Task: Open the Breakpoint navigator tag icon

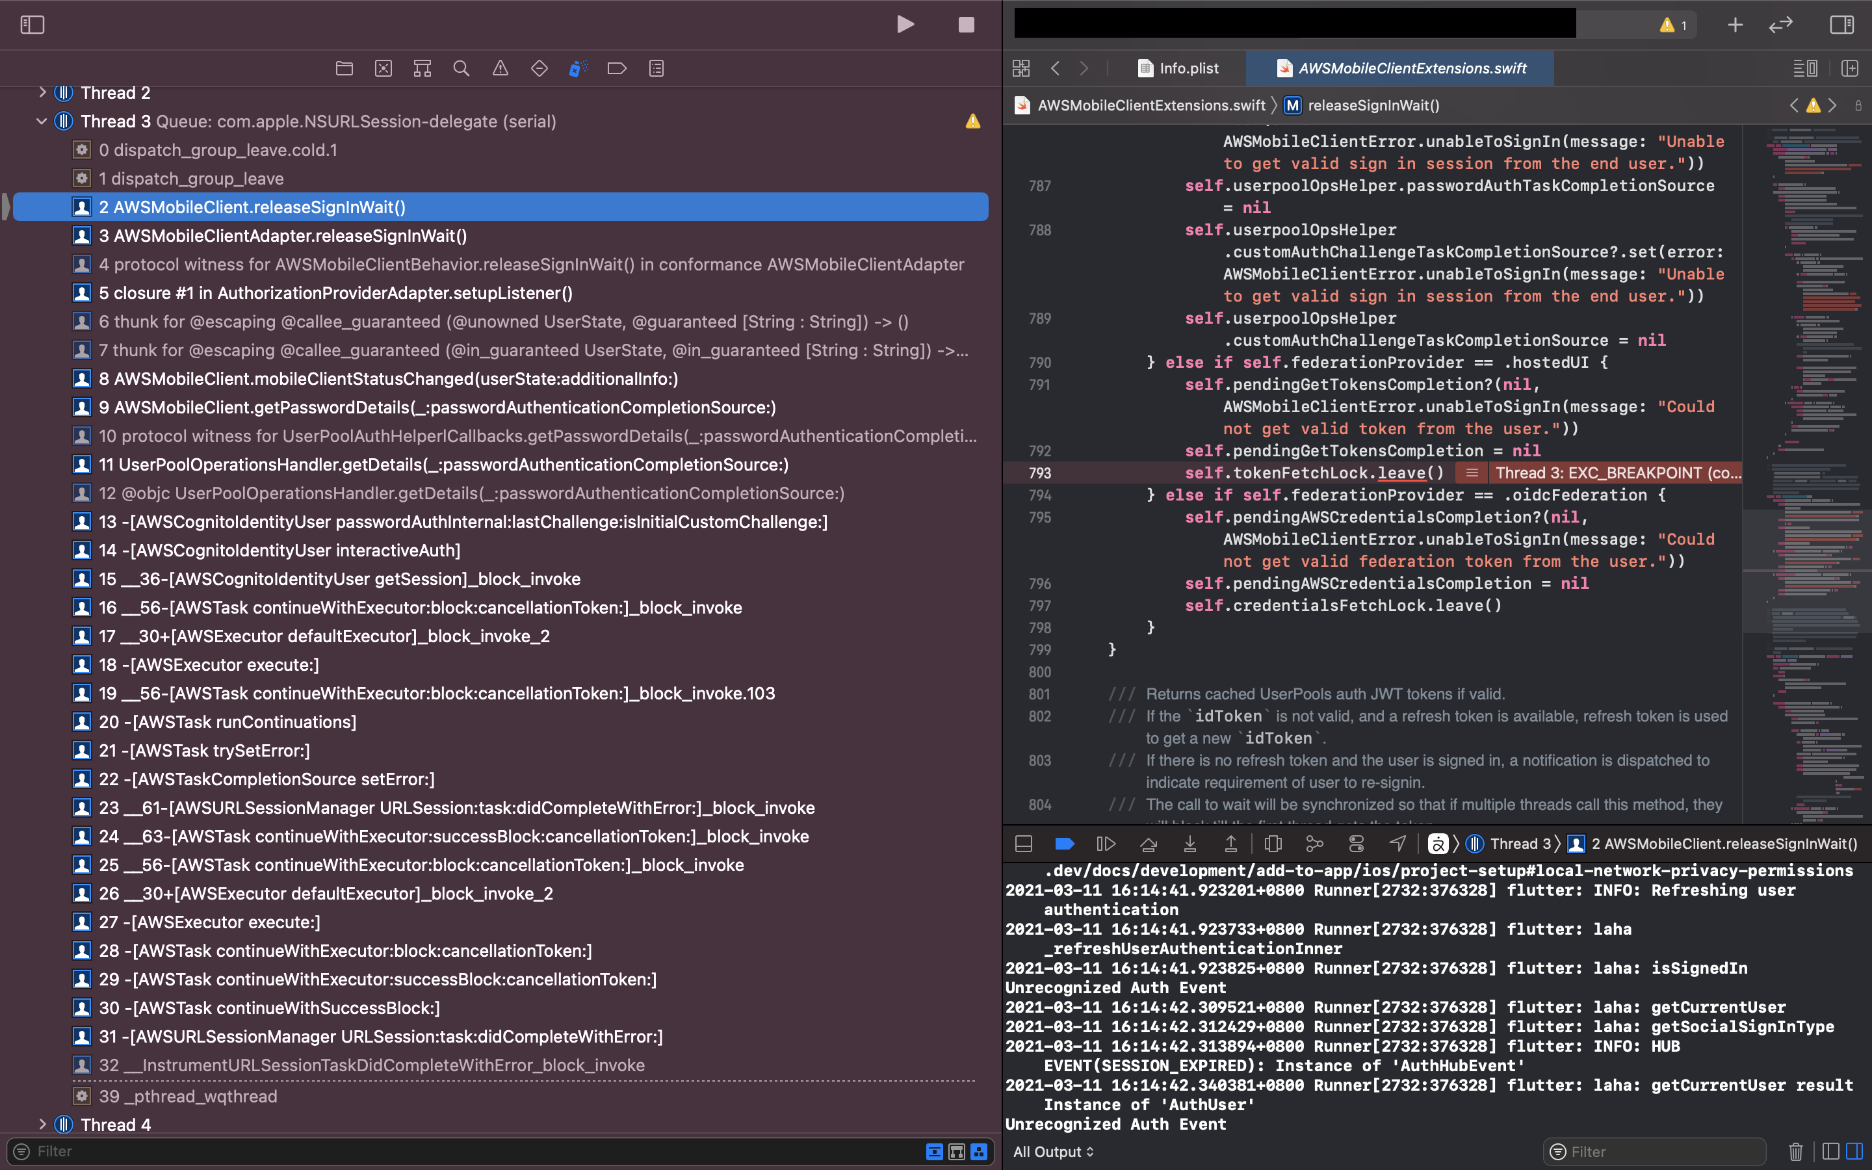Action: point(616,69)
